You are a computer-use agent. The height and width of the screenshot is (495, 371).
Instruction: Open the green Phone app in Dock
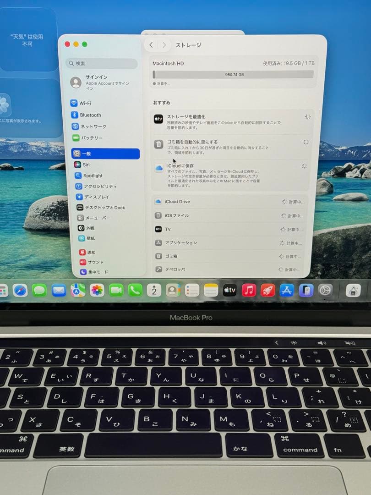tap(135, 291)
